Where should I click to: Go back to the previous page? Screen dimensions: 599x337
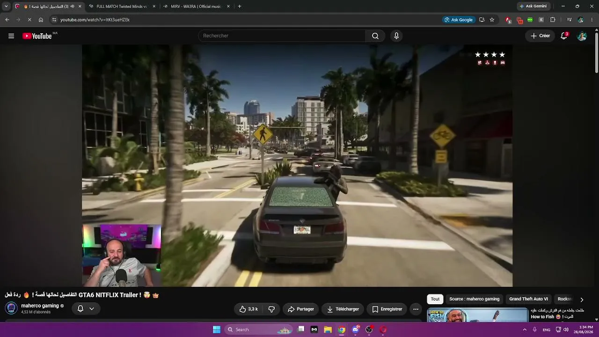(7, 20)
